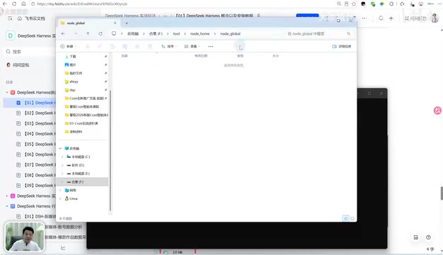Sort by the Name column header

coord(125,56)
